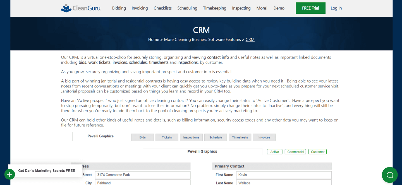This screenshot has height=185, width=402.
Task: Open the chat bubble in the corner
Action: (x=389, y=175)
